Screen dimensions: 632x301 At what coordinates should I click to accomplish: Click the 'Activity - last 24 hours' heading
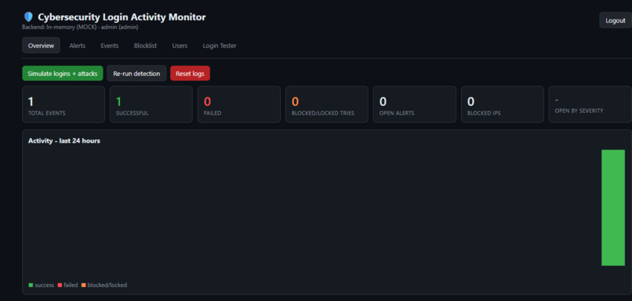click(x=64, y=140)
